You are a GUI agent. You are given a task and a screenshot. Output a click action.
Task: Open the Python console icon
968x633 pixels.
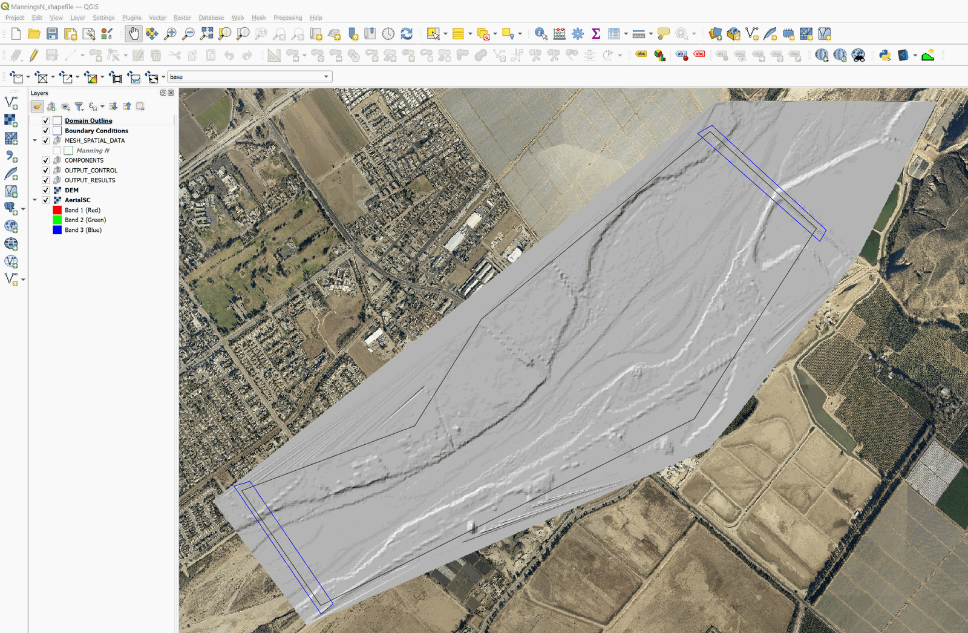(x=885, y=55)
